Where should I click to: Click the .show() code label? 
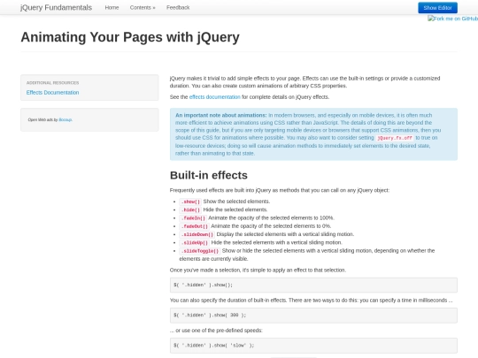point(190,202)
